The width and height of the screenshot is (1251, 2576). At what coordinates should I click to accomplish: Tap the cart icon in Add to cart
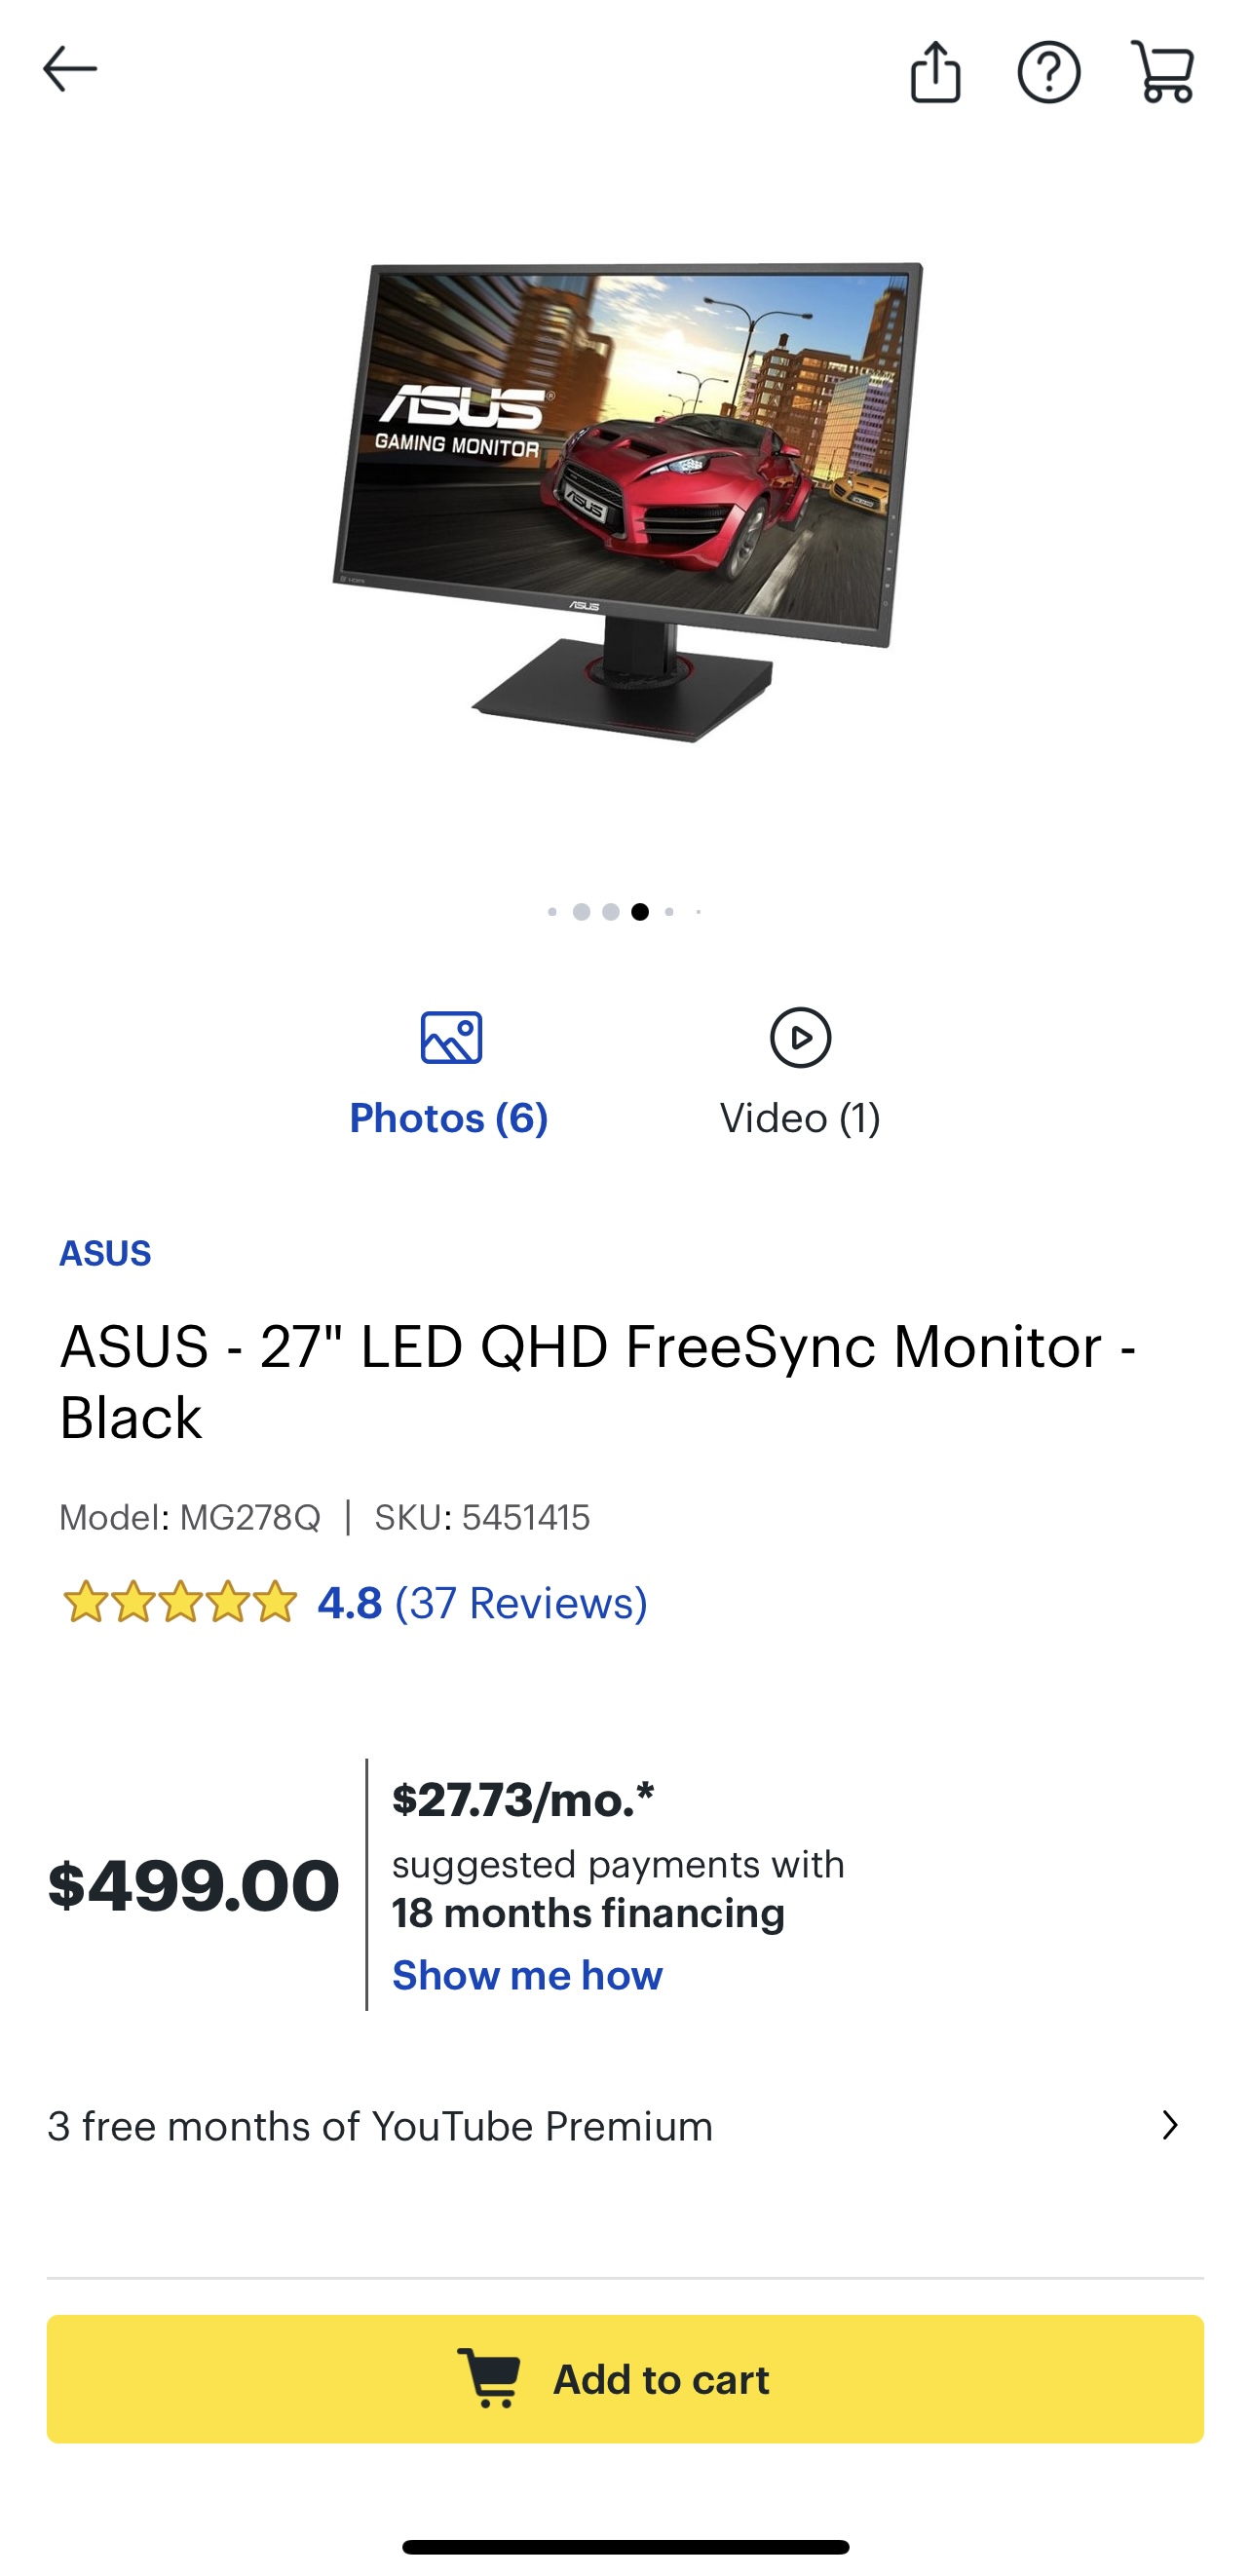(x=489, y=2378)
